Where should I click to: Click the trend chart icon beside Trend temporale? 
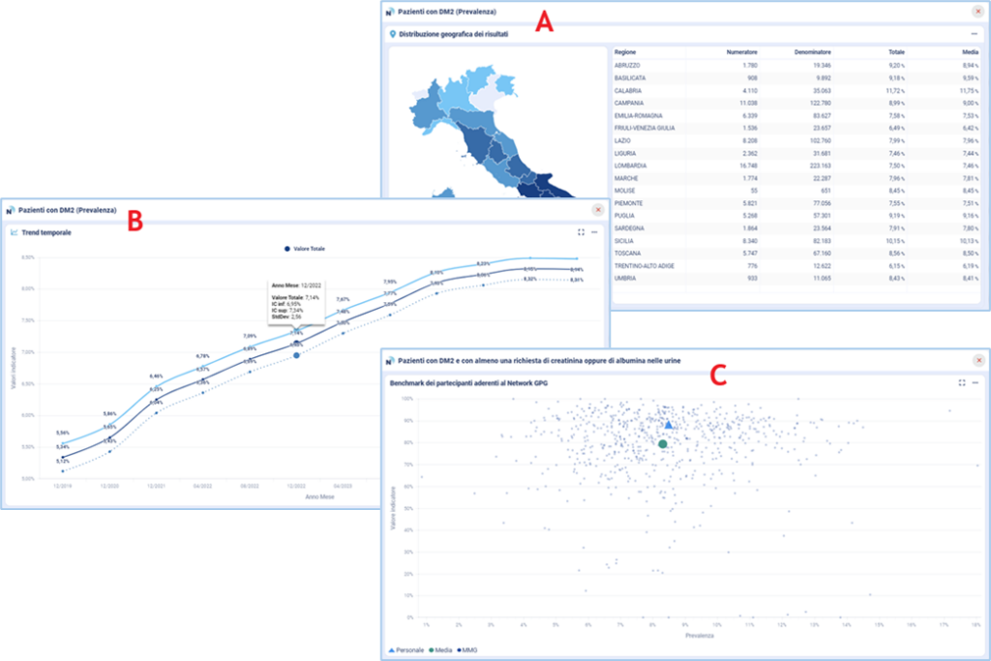click(15, 232)
